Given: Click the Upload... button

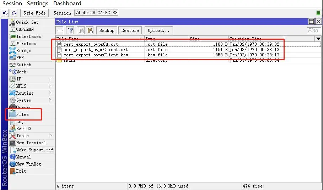Looking at the screenshot, I should (x=160, y=30).
